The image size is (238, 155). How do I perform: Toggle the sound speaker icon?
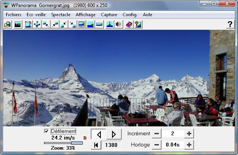pyautogui.click(x=118, y=24)
